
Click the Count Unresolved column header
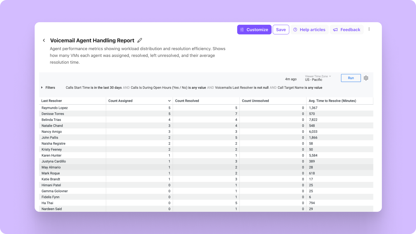pyautogui.click(x=255, y=100)
